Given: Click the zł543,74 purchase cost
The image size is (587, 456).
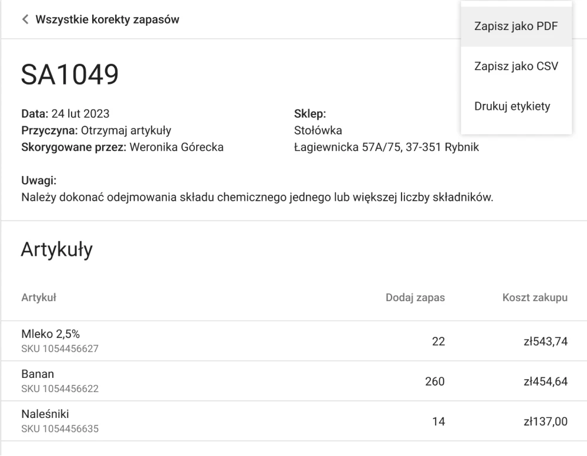Looking at the screenshot, I should (546, 342).
